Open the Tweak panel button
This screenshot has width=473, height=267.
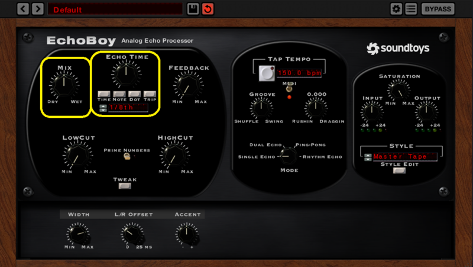(125, 186)
